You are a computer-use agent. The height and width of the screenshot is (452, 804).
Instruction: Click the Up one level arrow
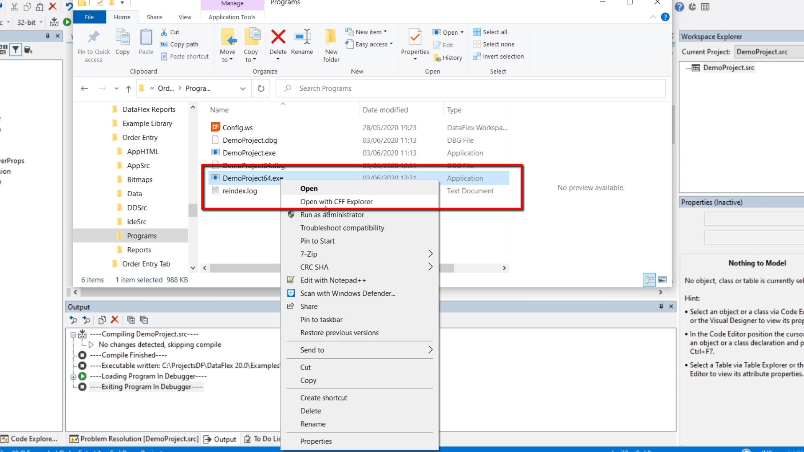[129, 88]
